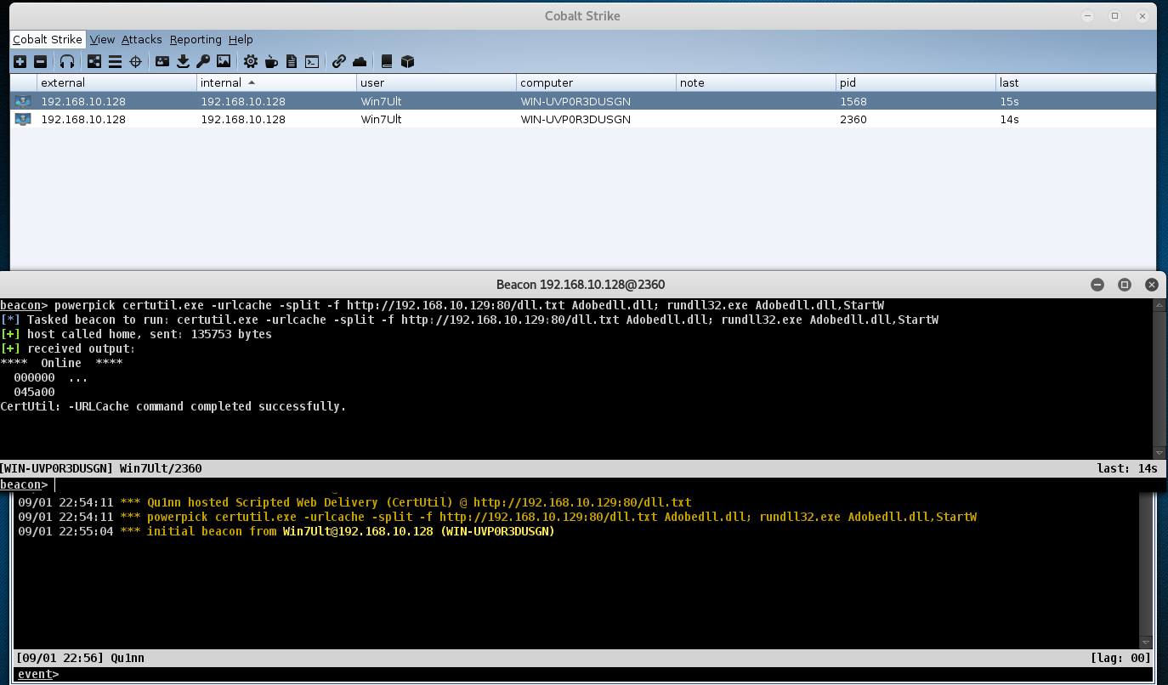
Task: Sort sessions by the user column header
Action: 437,82
